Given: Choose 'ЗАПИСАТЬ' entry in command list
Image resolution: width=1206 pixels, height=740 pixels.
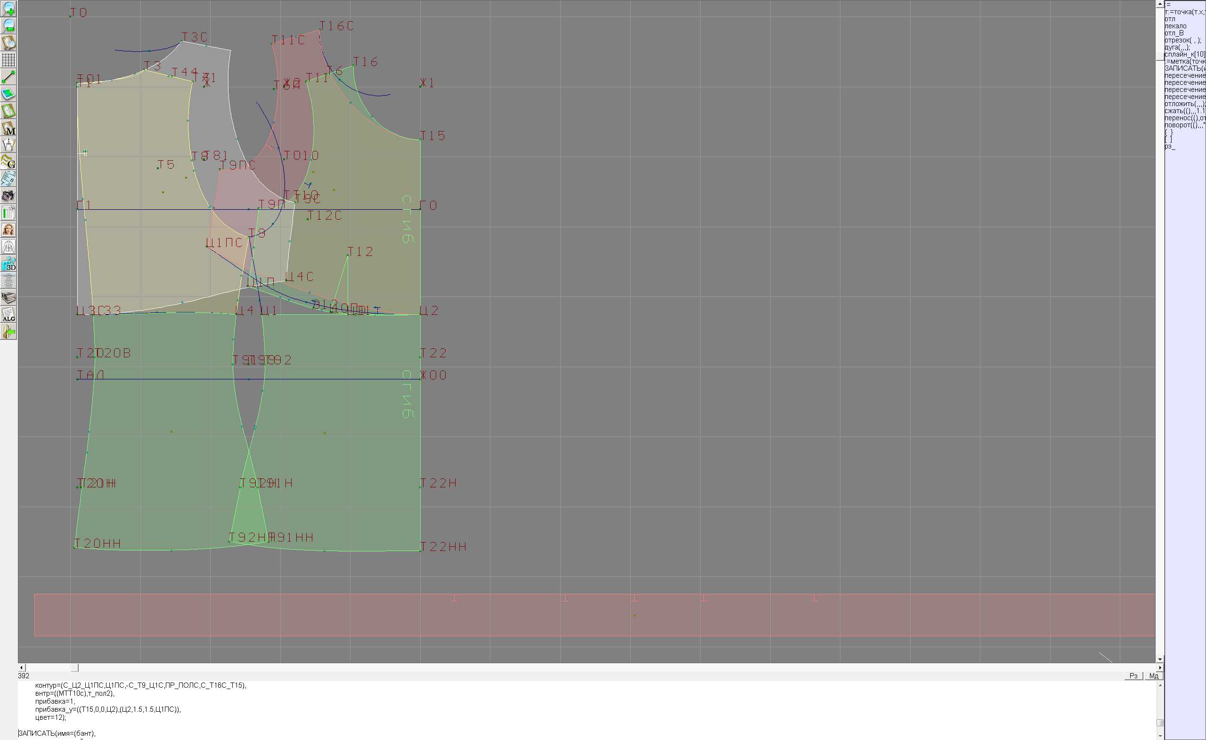Looking at the screenshot, I should [x=1184, y=68].
